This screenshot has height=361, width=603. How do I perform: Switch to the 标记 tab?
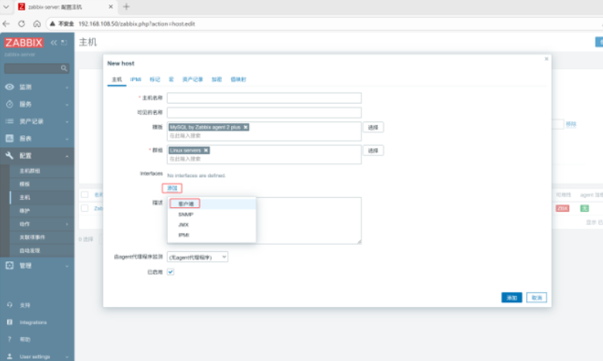[155, 79]
